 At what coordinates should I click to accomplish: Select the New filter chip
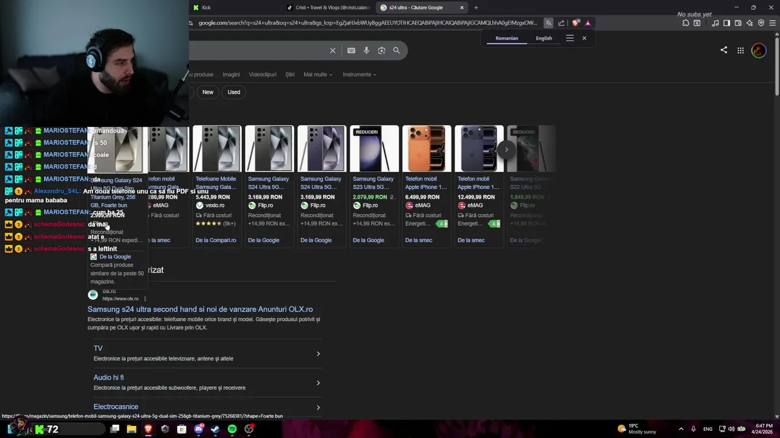(x=208, y=92)
